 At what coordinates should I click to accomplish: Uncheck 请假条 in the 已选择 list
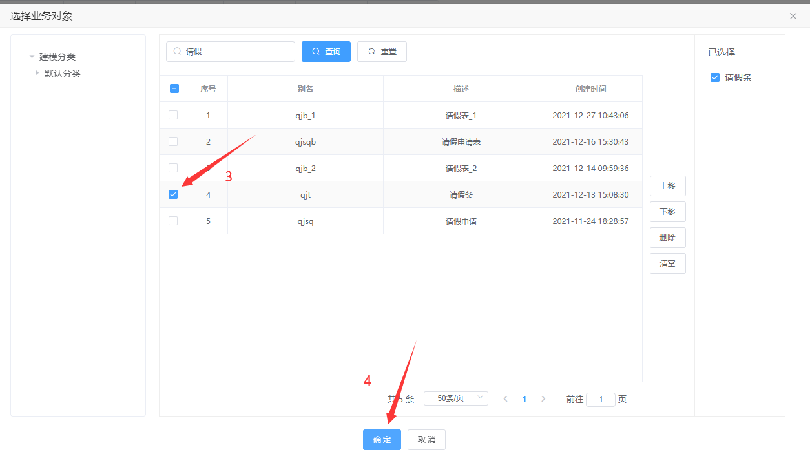[715, 77]
